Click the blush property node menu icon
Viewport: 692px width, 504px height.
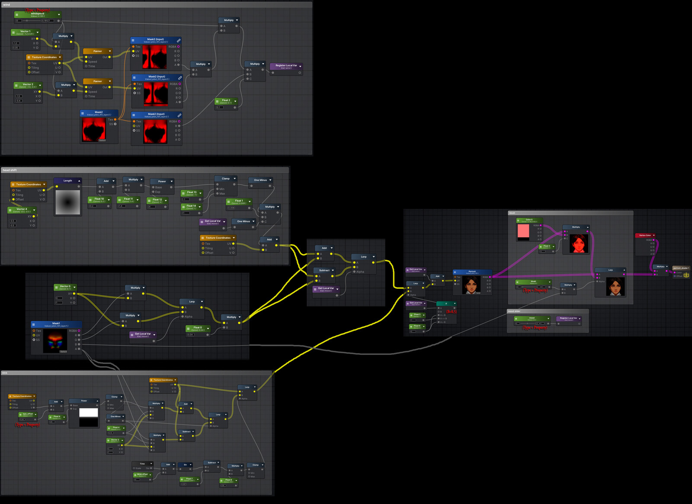518,282
